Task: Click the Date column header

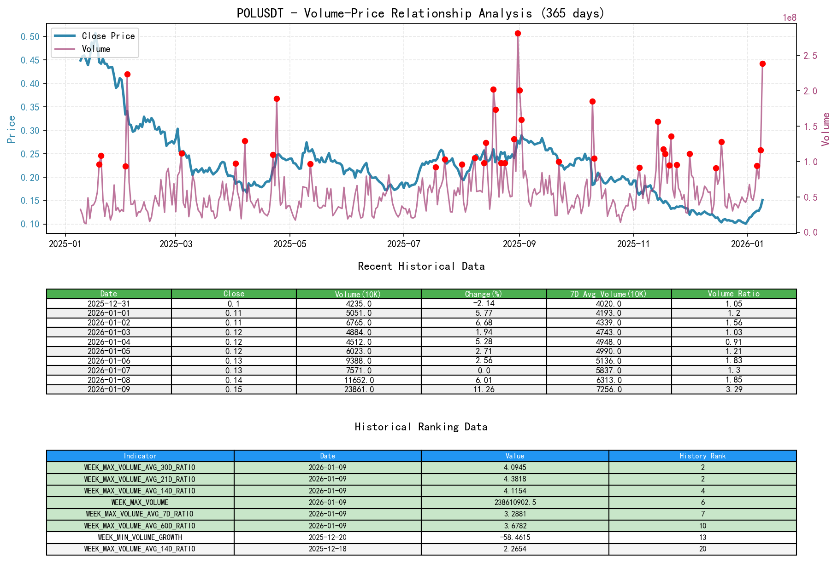Action: coord(109,294)
